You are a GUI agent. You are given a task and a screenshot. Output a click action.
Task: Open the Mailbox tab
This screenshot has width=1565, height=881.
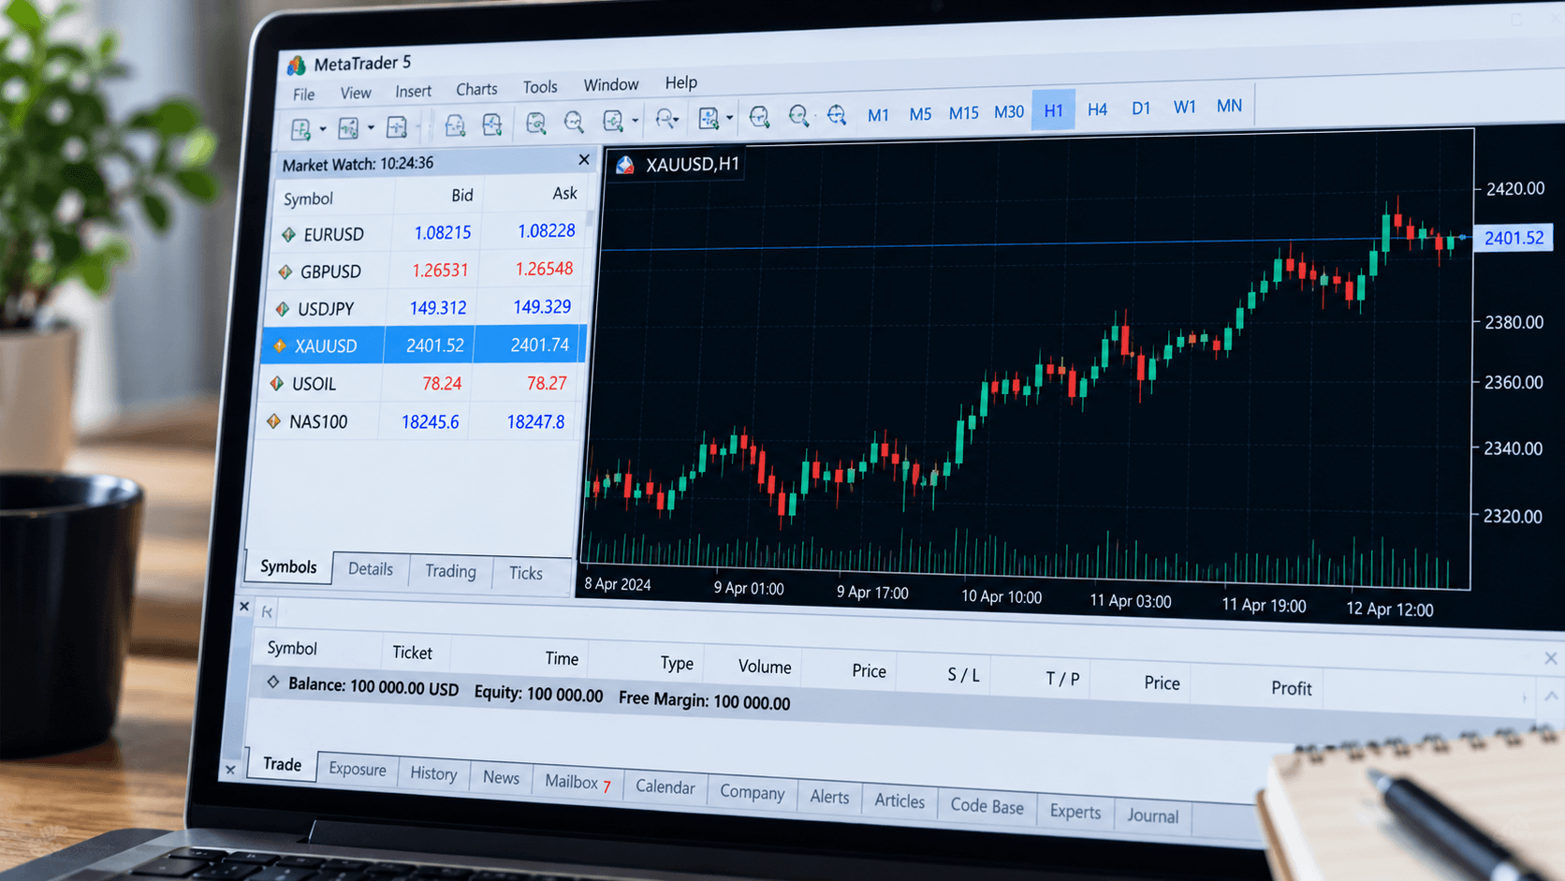tap(578, 783)
